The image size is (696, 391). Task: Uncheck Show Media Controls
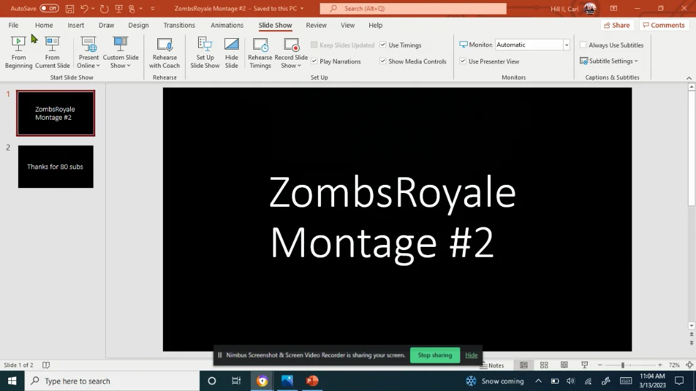tap(383, 61)
